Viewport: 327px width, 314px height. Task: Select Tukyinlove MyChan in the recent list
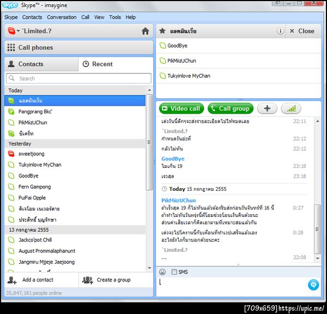tap(75, 165)
